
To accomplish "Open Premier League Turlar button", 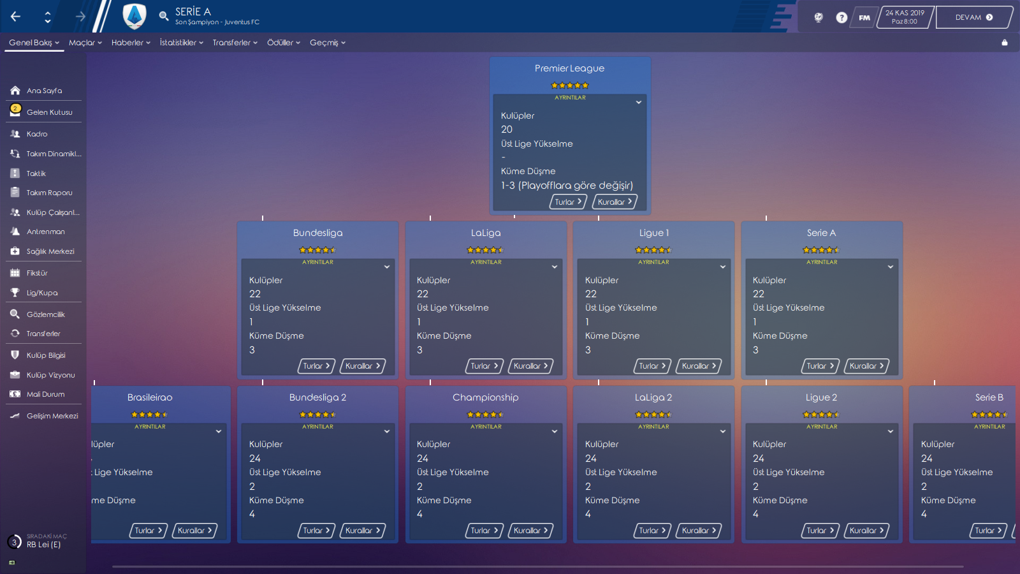I will (568, 202).
